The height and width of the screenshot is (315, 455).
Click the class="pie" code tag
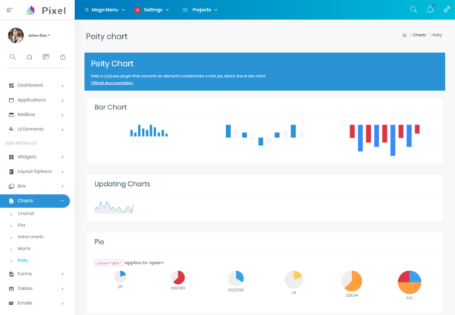[x=108, y=263]
